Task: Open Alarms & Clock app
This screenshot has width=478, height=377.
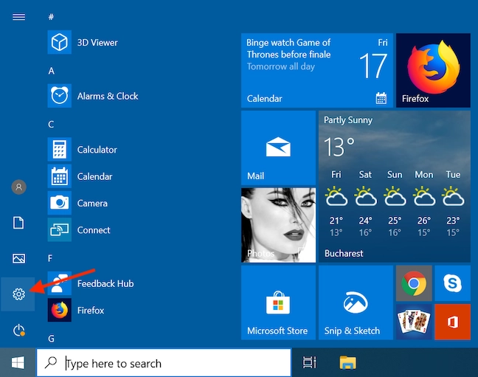Action: click(x=93, y=96)
